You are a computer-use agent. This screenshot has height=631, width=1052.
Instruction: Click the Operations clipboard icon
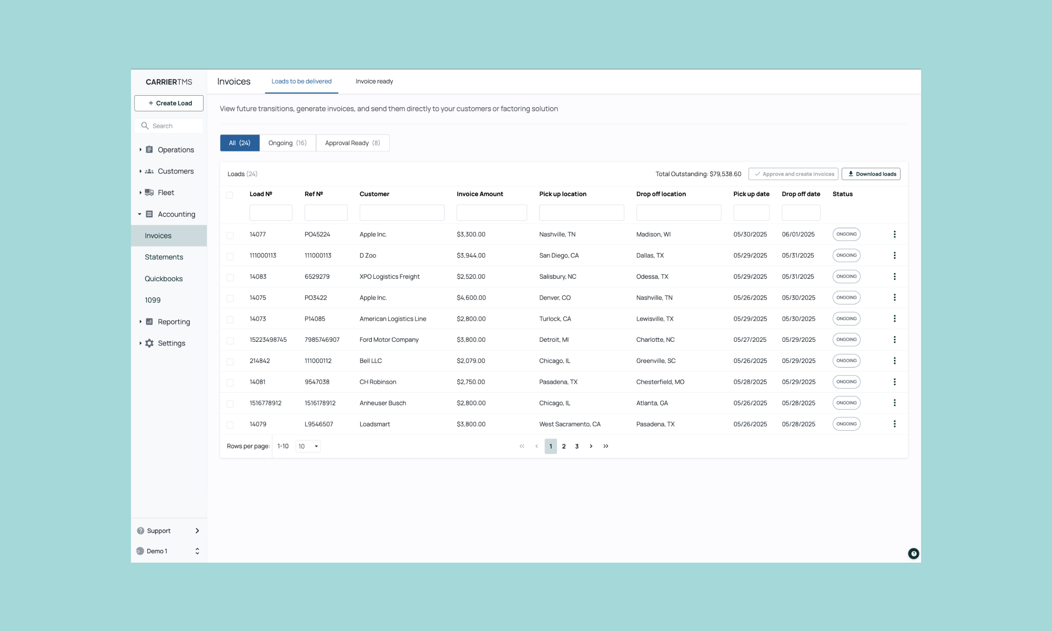click(149, 150)
